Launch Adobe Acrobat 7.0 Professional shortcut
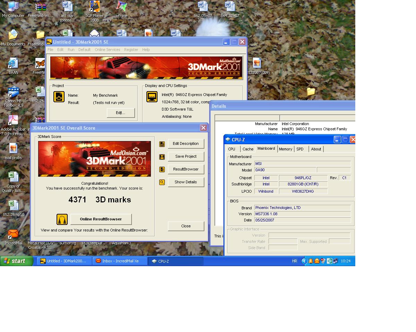Image resolution: width=416 pixels, height=332 pixels. (13, 125)
